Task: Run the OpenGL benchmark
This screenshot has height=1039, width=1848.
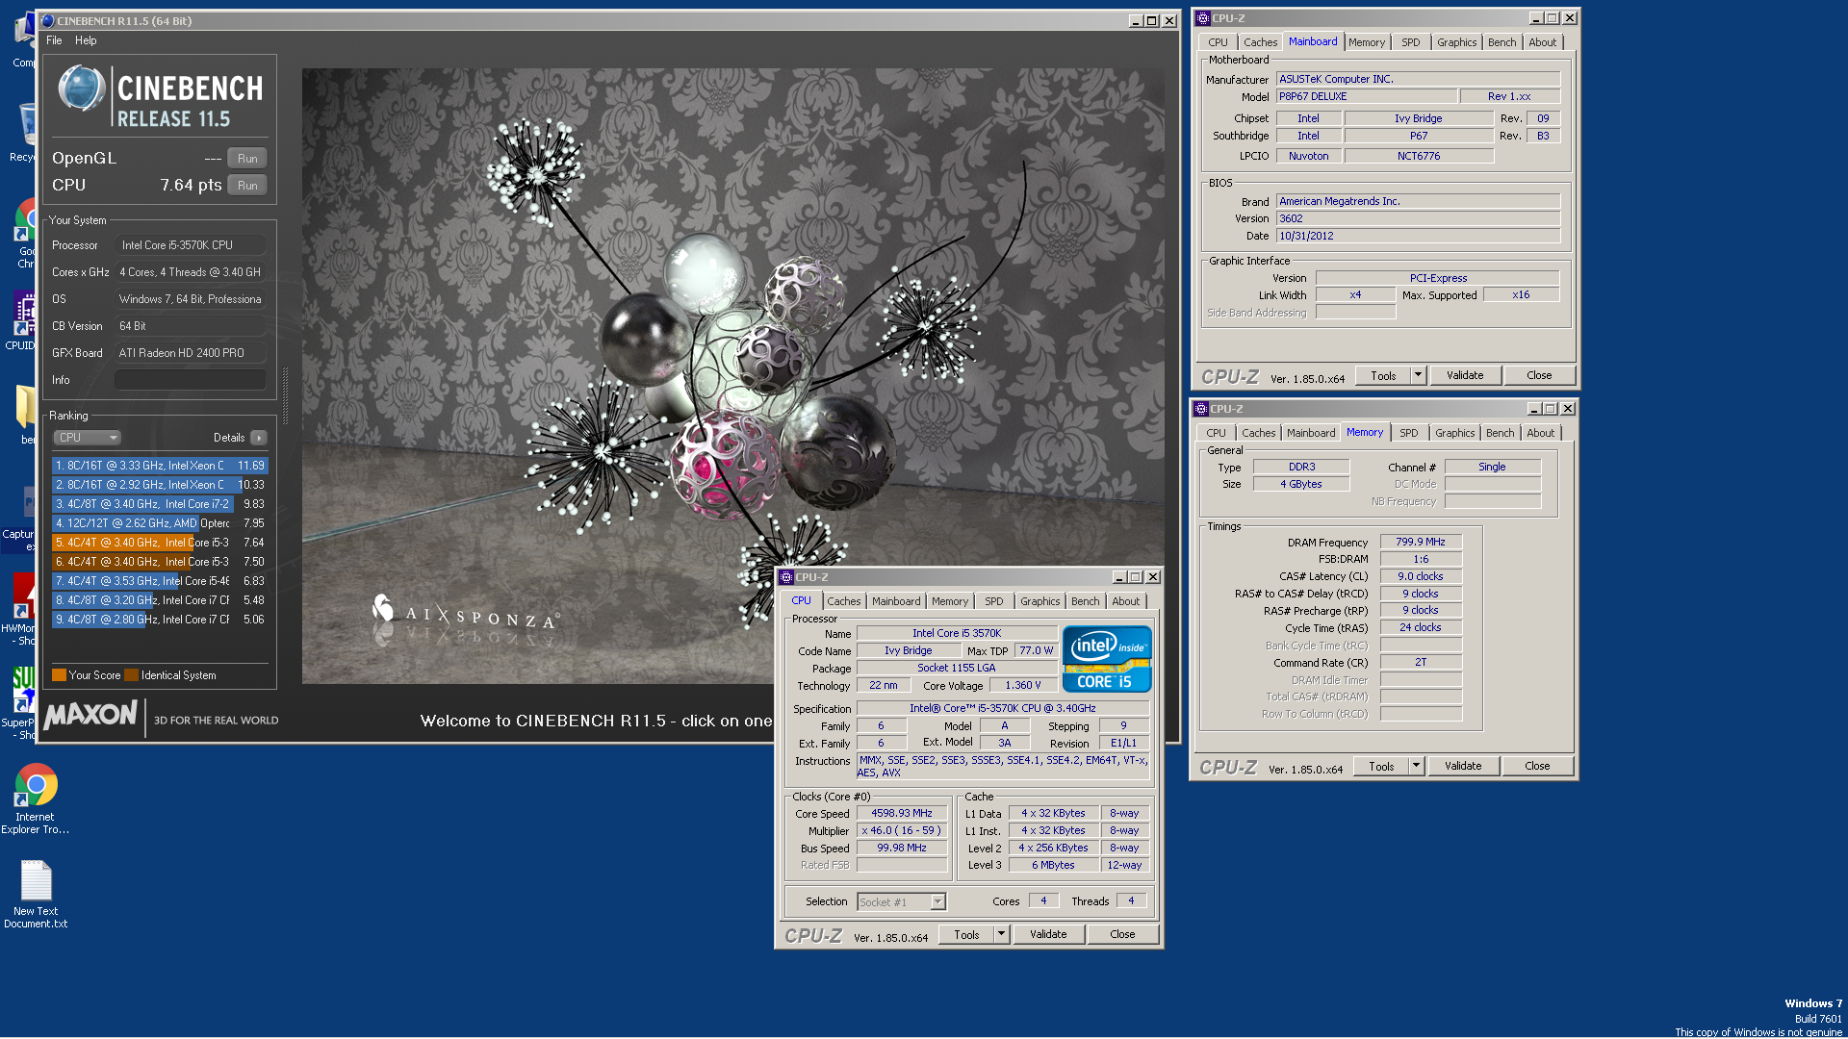Action: [247, 159]
